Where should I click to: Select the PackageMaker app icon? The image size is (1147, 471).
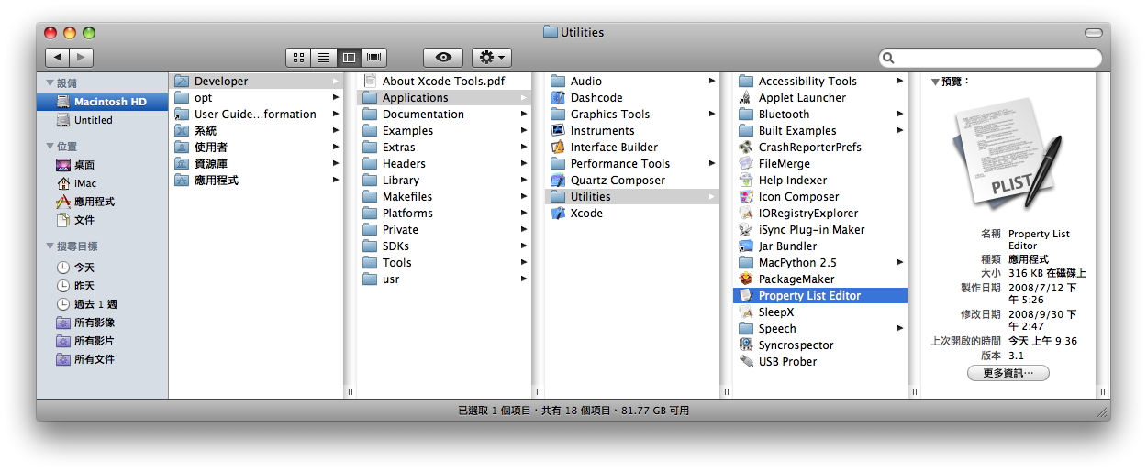745,279
